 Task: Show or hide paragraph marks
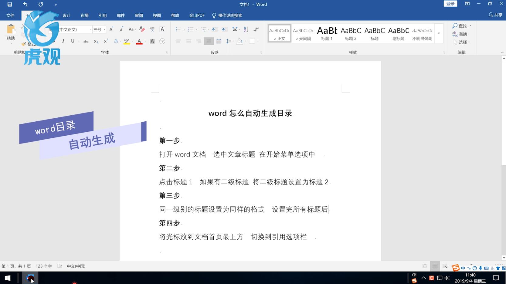tap(256, 29)
